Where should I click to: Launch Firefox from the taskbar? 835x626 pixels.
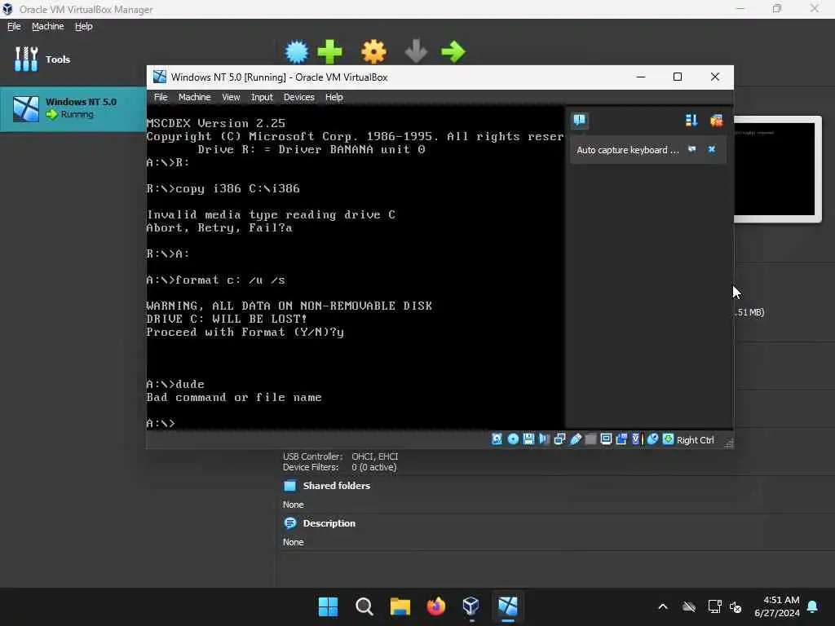(x=436, y=606)
